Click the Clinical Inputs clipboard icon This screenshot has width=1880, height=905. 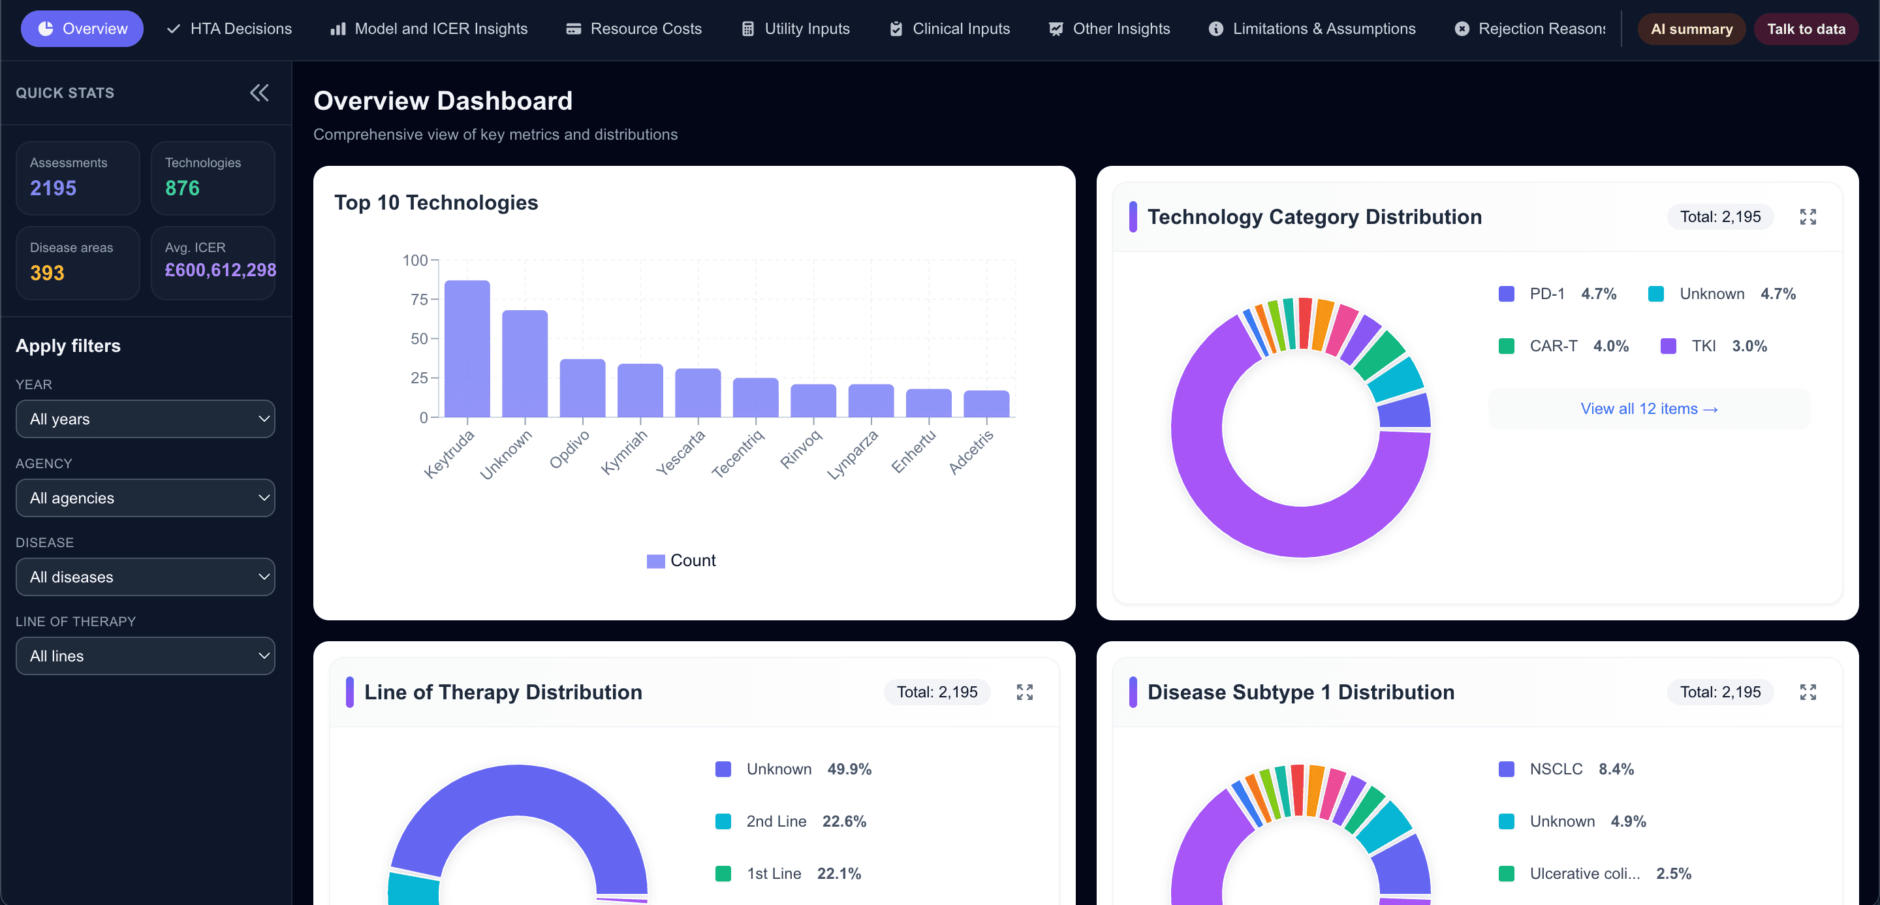tap(896, 29)
